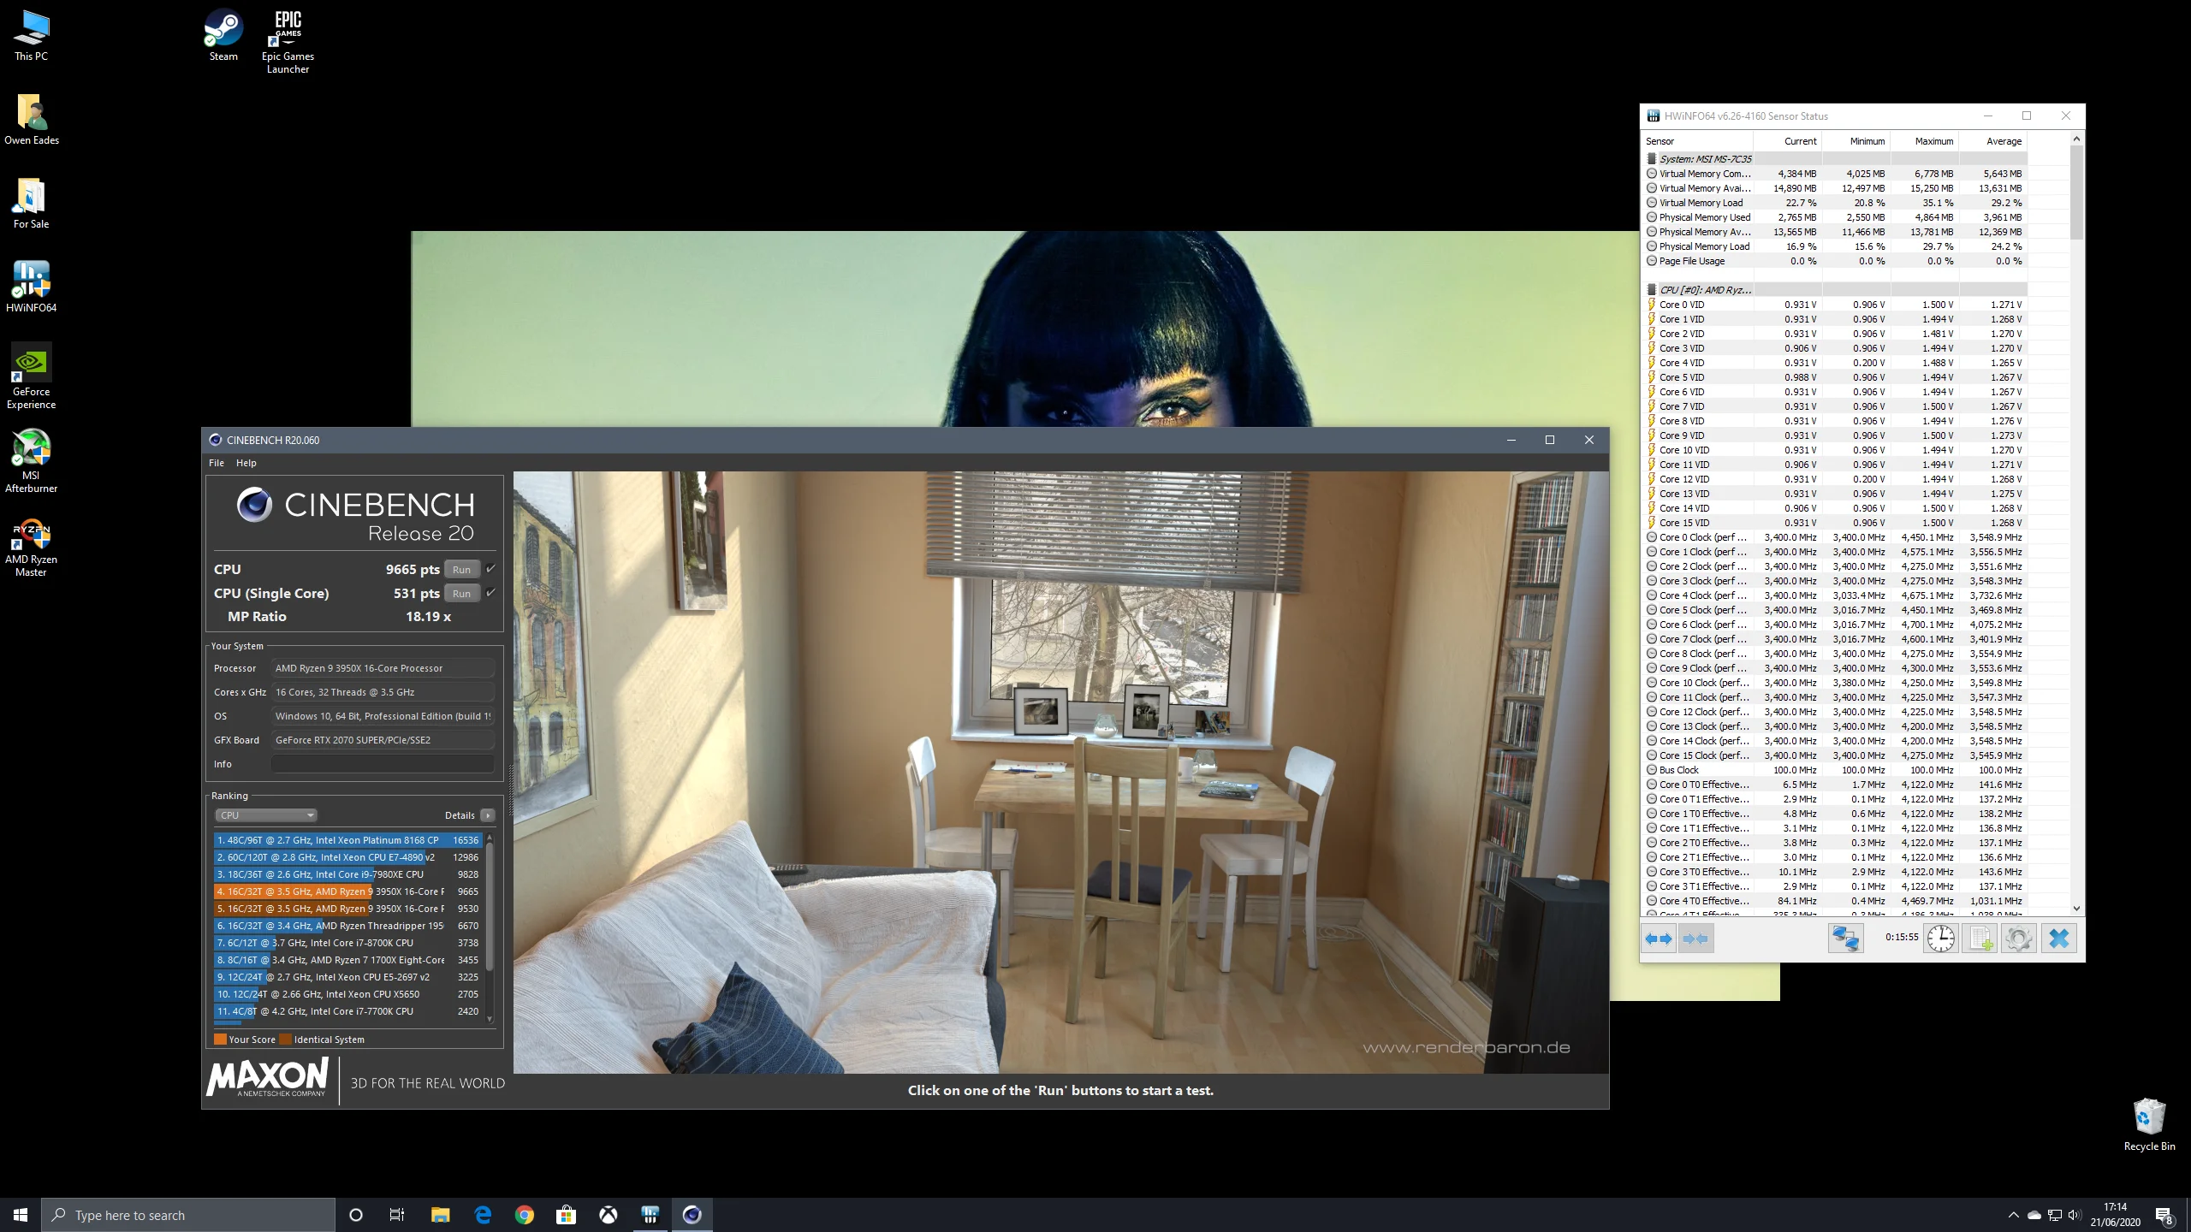Select HWiNFO64 desktop icon
This screenshot has height=1232, width=2191.
(32, 287)
